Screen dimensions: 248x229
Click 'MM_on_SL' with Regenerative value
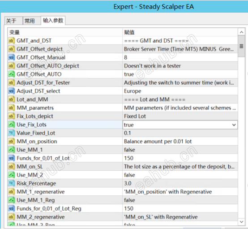coord(161,217)
